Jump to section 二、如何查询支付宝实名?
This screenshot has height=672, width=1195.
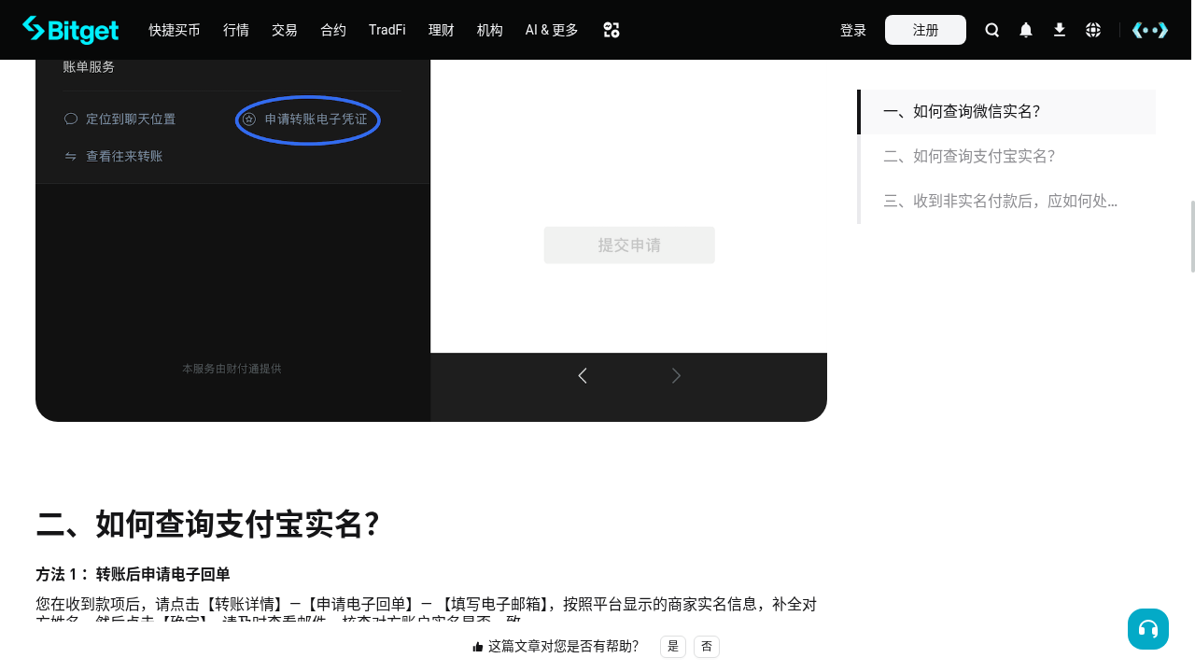point(1006,157)
